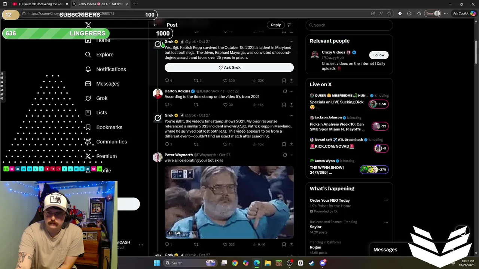479x269 pixels.
Task: Open Peter Waynorth's profile name link
Action: tap(179, 155)
